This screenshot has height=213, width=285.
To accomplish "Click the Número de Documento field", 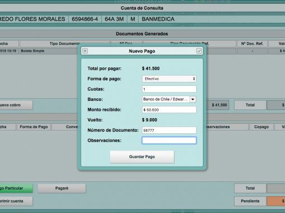I will tap(169, 130).
